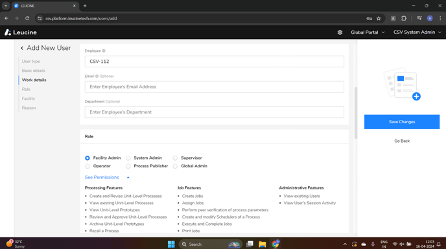The image size is (446, 249).
Task: Bookmark this page with the star
Action: tap(379, 18)
